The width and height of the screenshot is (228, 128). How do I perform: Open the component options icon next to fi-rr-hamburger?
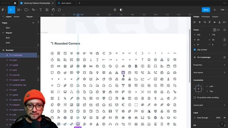(225, 57)
